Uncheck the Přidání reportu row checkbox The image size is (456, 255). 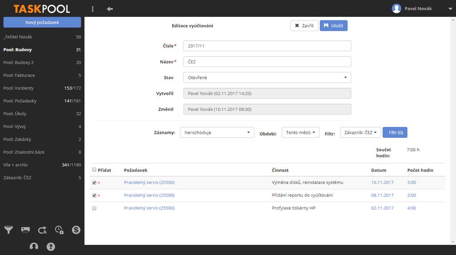click(94, 195)
